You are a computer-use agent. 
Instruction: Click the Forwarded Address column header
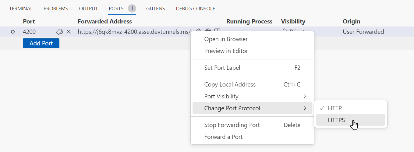pos(105,21)
